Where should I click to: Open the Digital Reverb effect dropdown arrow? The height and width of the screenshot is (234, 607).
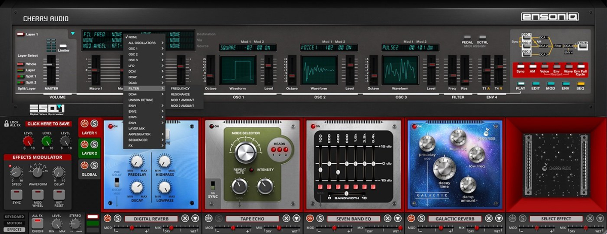[195, 218]
